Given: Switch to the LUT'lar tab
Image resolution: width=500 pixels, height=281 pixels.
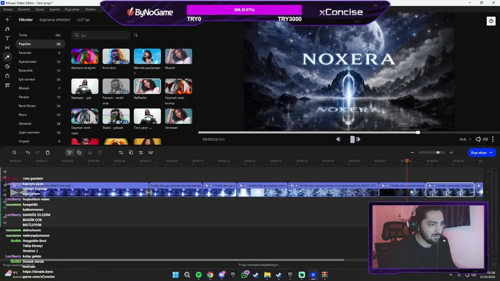Looking at the screenshot, I should 84,20.
